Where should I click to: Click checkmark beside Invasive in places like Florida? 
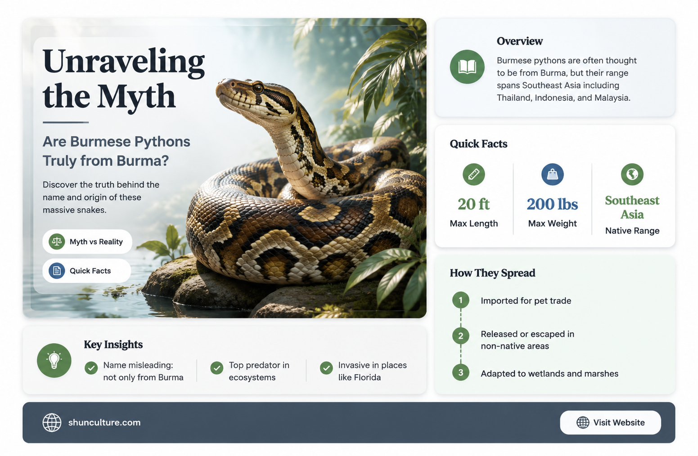tap(326, 368)
